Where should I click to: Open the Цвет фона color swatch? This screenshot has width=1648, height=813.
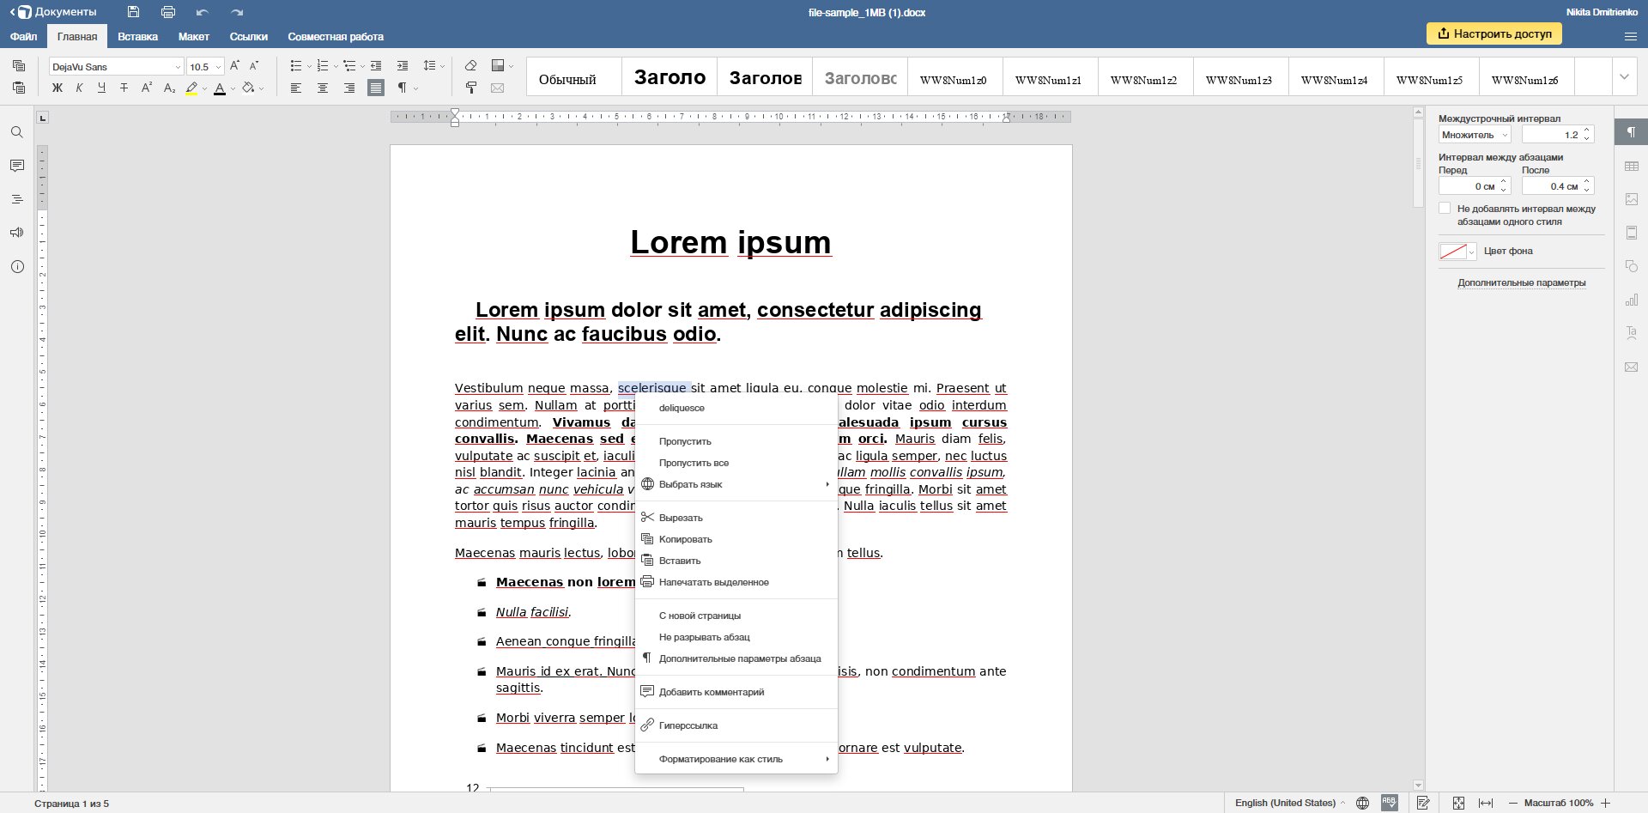click(x=1457, y=251)
